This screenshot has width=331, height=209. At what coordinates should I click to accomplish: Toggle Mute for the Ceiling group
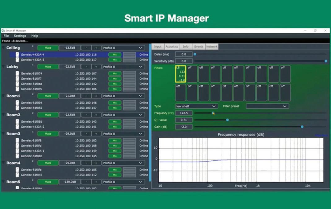point(48,48)
